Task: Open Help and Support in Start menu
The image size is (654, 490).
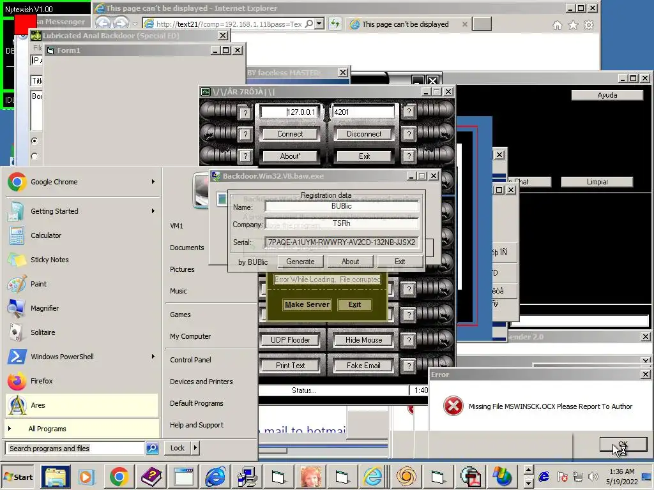Action: (x=197, y=424)
